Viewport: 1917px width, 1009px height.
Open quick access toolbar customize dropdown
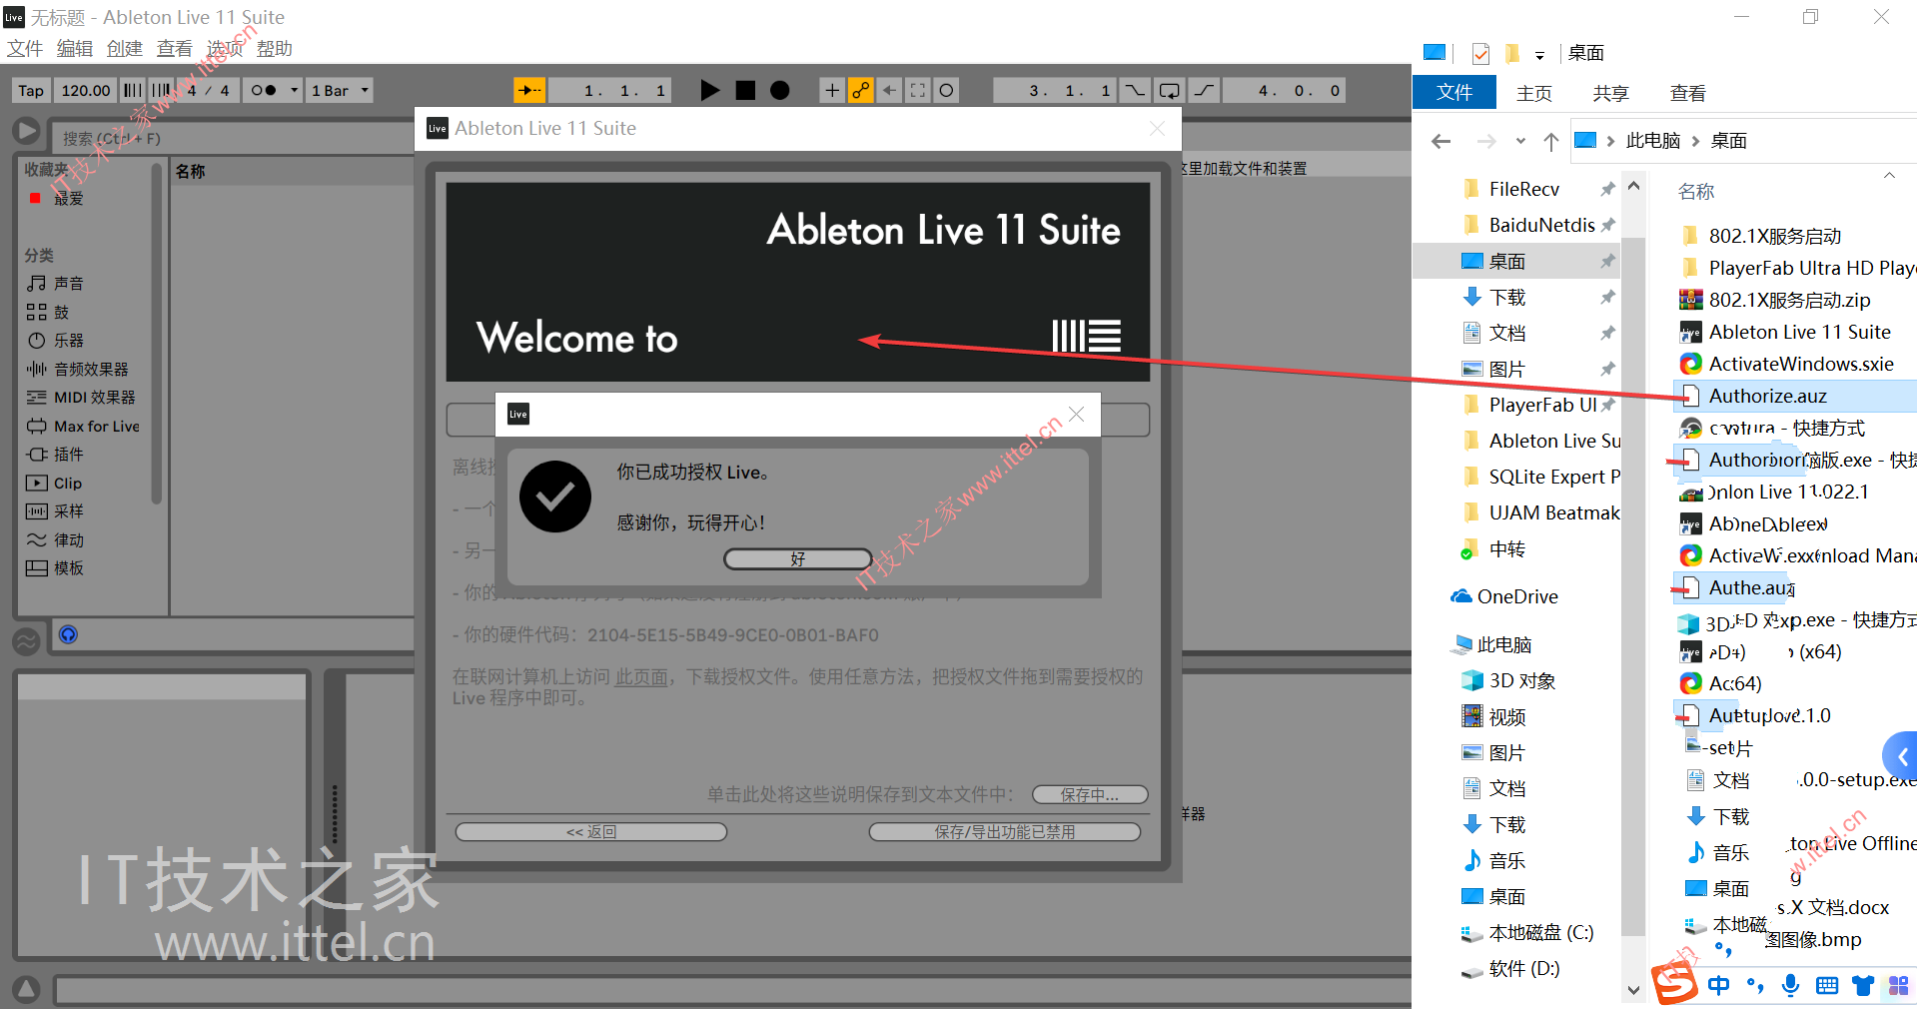1539,54
